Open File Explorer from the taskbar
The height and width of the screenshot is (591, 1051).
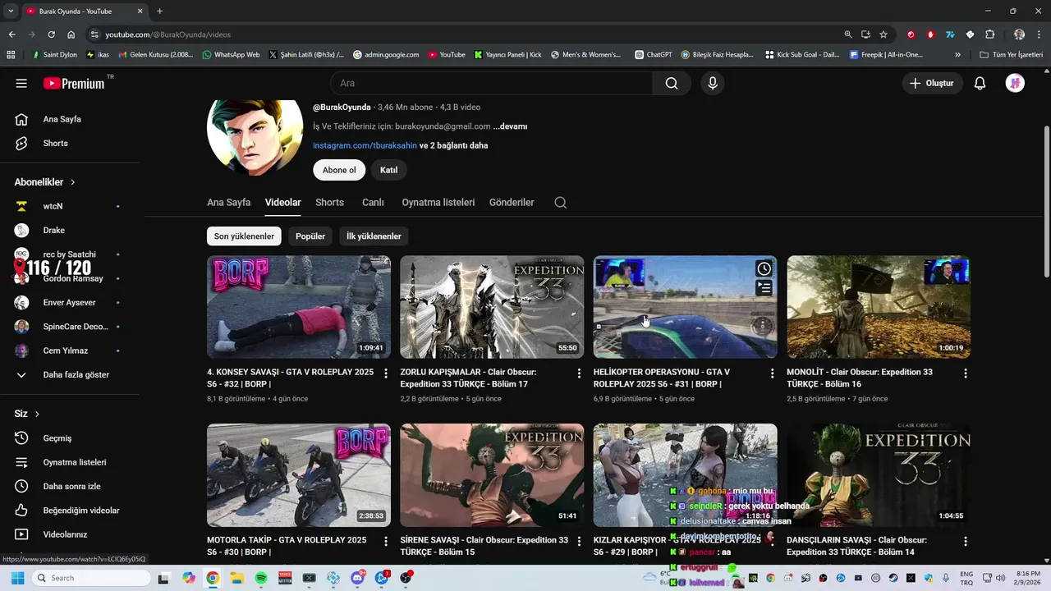pos(236,578)
